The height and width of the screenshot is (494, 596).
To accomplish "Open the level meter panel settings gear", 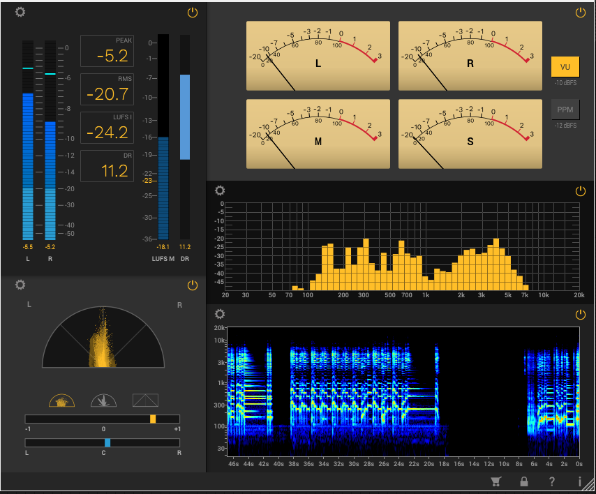I will (20, 13).
